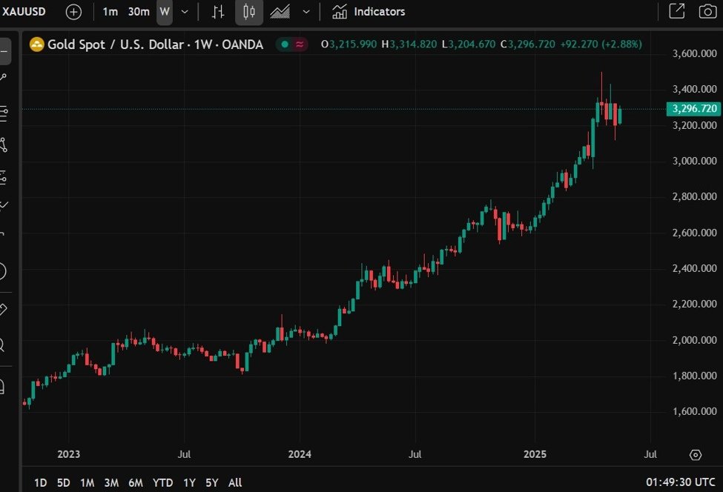This screenshot has width=723, height=492.
Task: Click the pop-out share chart icon
Action: pos(676,12)
